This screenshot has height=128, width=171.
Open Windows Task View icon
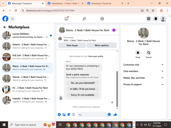tap(60, 125)
